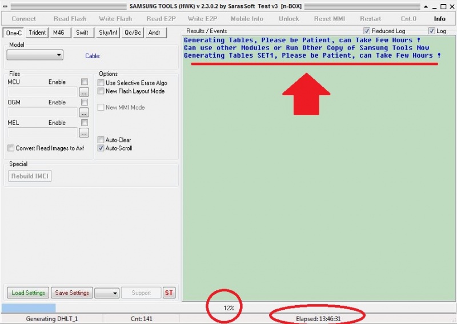Click Mobile Info toolbar item
The image size is (457, 324).
click(247, 19)
